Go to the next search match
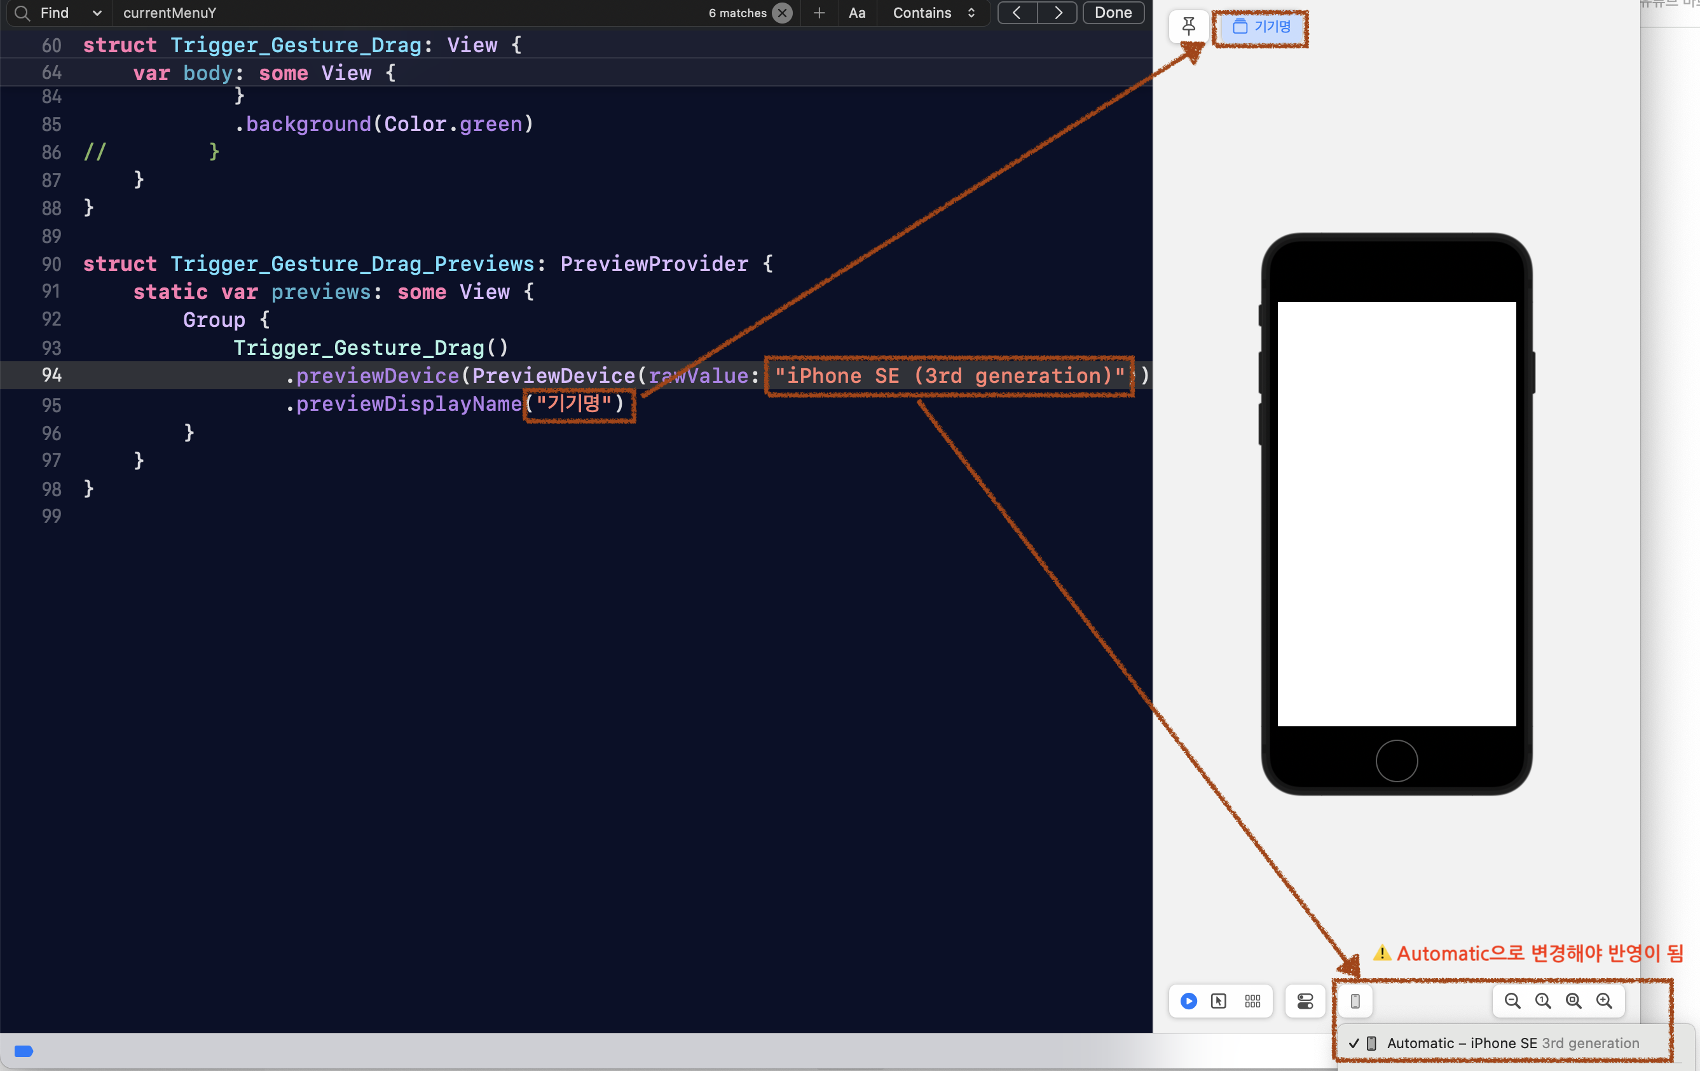Screen dimensions: 1700x1071 (x=1057, y=13)
